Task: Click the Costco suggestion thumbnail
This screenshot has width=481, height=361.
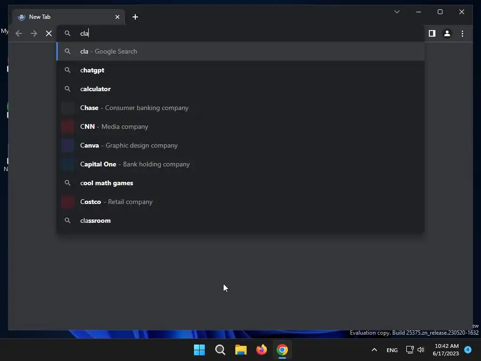Action: pos(68,202)
